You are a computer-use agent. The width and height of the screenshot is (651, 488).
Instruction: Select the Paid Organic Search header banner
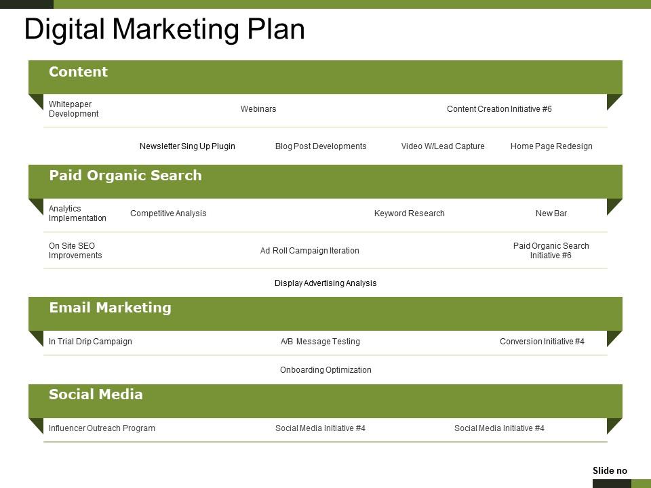[x=325, y=182]
